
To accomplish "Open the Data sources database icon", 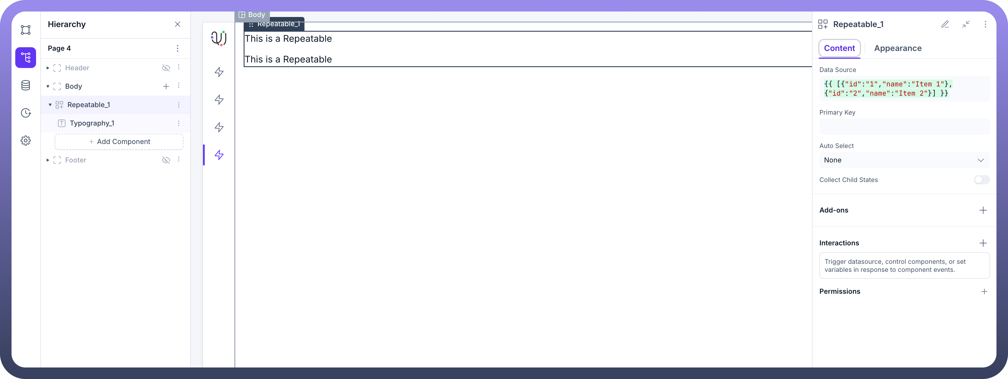I will (26, 85).
